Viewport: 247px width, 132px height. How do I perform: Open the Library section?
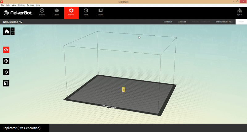[x=57, y=12]
